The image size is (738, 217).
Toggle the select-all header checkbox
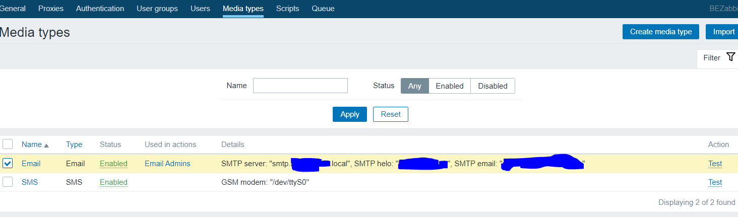coord(8,144)
